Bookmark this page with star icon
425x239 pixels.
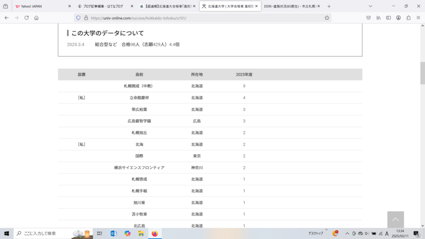327,18
